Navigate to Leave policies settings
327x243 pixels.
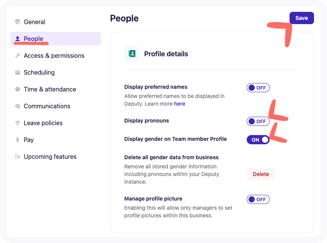pyautogui.click(x=43, y=123)
